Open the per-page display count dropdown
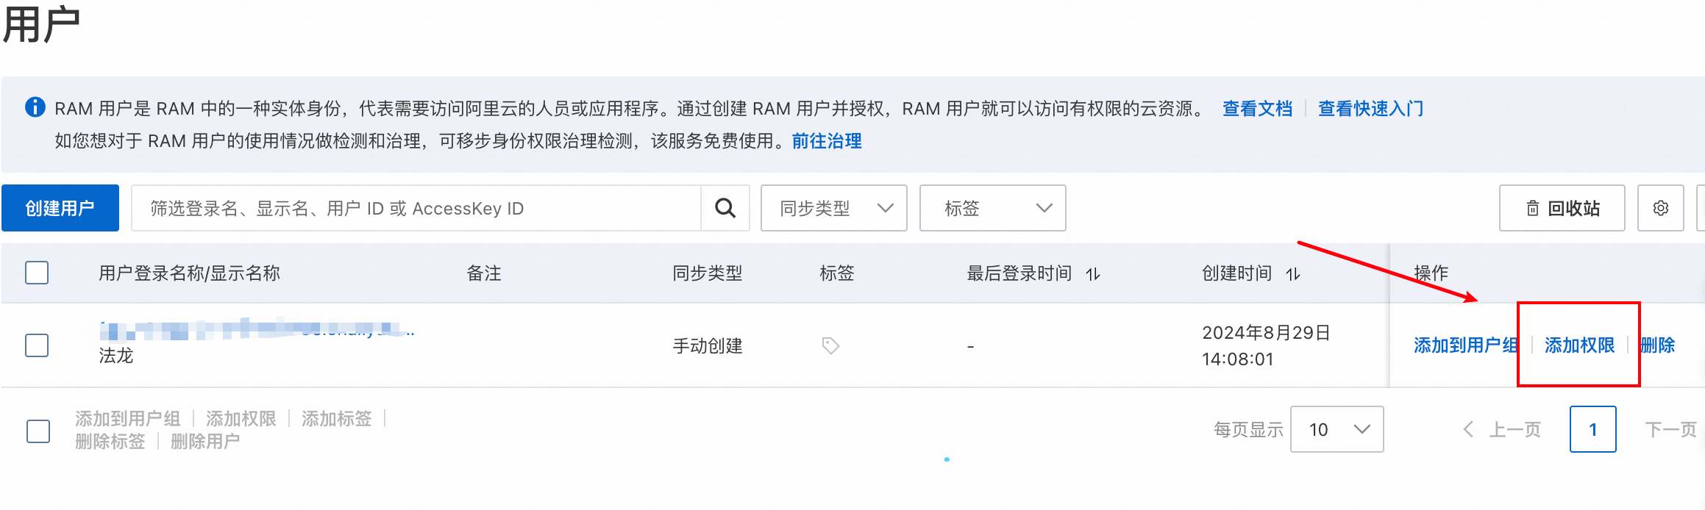1705x510 pixels. click(x=1336, y=429)
